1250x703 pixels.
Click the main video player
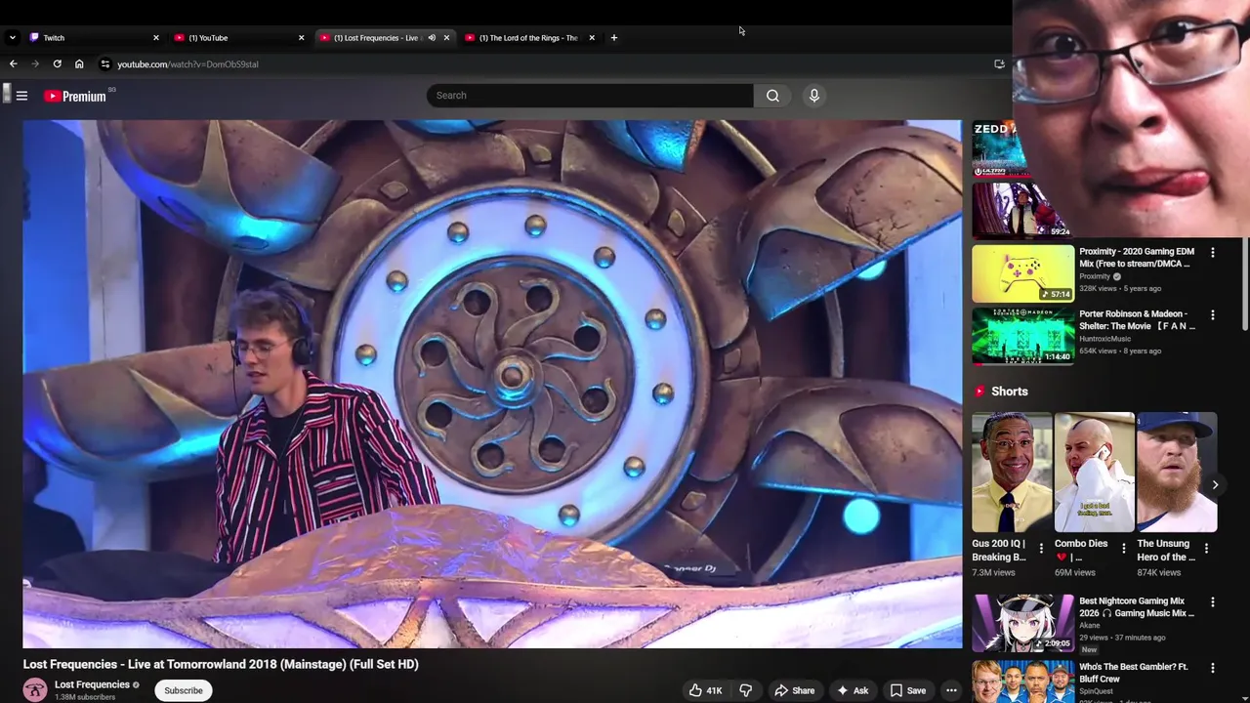tap(492, 384)
